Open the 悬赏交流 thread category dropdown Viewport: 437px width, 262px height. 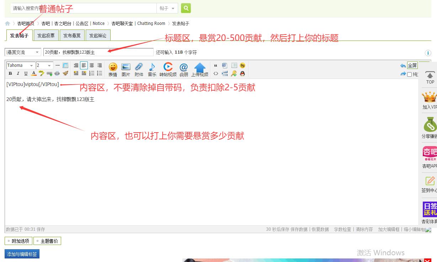coord(23,52)
